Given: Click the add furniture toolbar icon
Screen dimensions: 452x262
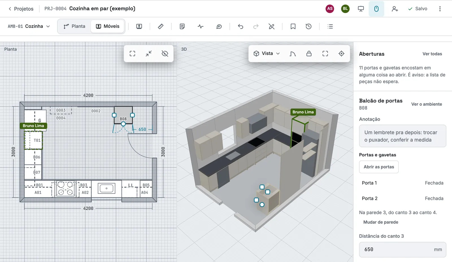Looking at the screenshot, I should click(x=139, y=26).
